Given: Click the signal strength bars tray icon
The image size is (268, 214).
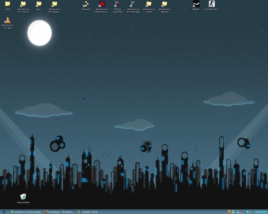Looking at the screenshot, I should [237, 212].
